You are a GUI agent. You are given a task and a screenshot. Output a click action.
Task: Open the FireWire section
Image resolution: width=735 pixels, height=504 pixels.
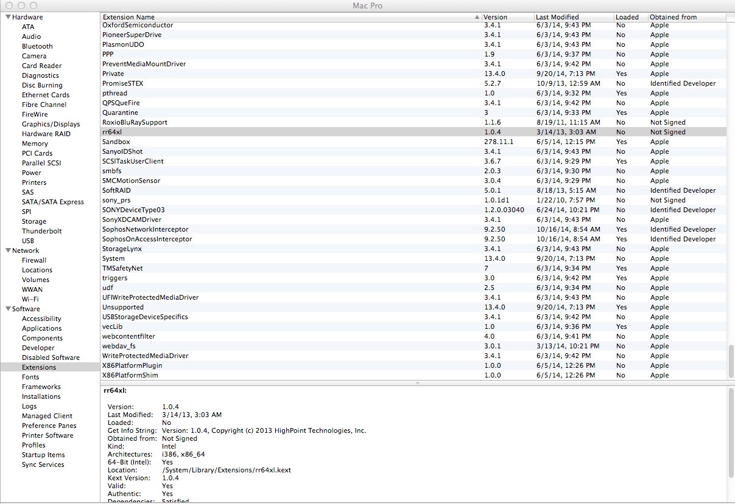[35, 114]
